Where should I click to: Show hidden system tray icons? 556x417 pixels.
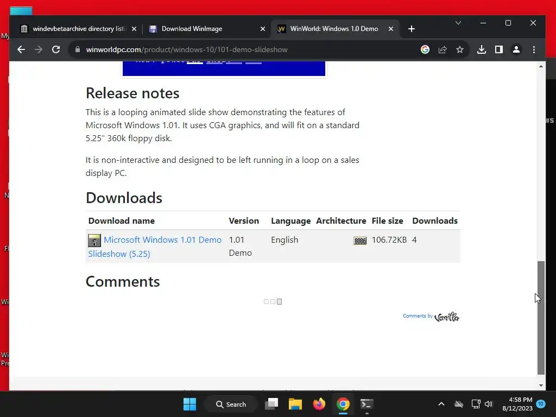(x=441, y=404)
